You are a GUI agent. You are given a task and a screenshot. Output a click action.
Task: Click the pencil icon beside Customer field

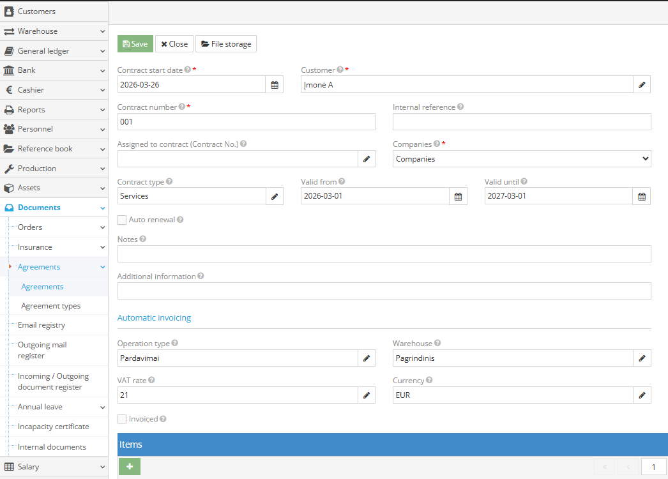pyautogui.click(x=642, y=84)
